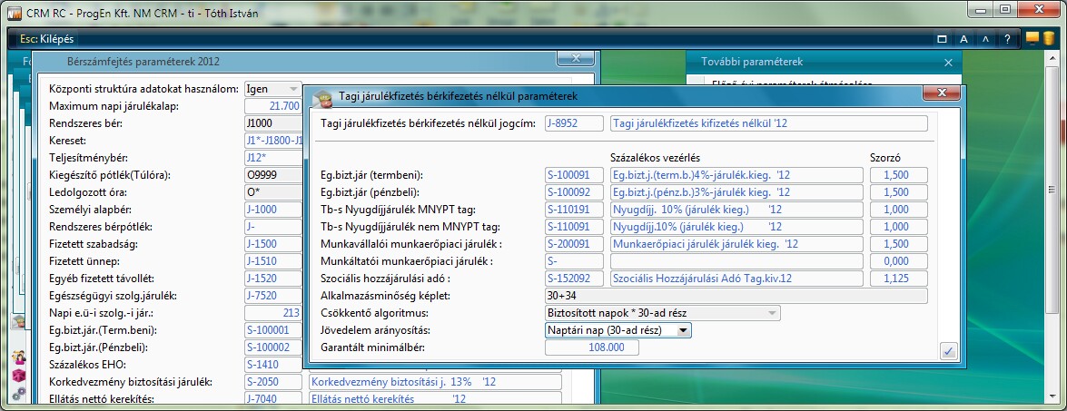Viewport: 1067px width, 411px height.
Task: Click the gold database cylinder icon
Action: pyautogui.click(x=1050, y=39)
